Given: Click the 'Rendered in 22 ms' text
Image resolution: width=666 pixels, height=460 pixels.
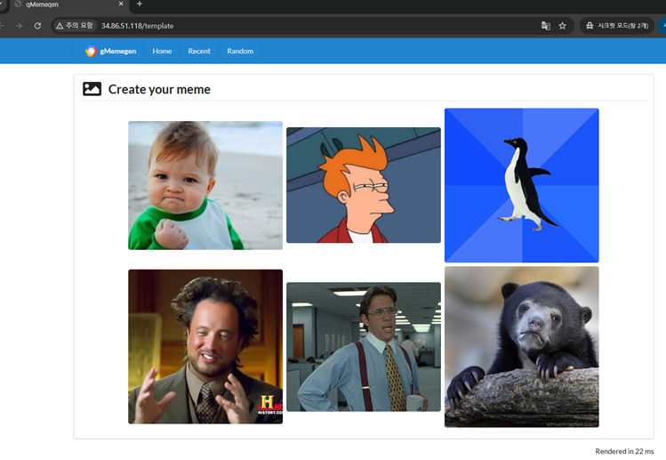Looking at the screenshot, I should pyautogui.click(x=624, y=451).
